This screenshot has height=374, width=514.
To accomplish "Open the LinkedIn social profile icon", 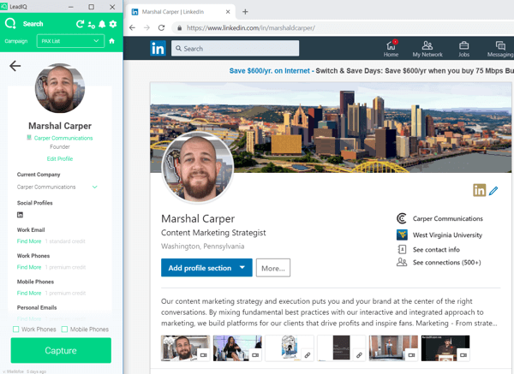I will 20,215.
